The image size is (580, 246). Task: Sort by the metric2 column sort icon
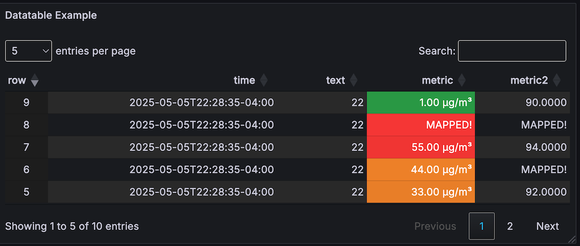pyautogui.click(x=556, y=81)
